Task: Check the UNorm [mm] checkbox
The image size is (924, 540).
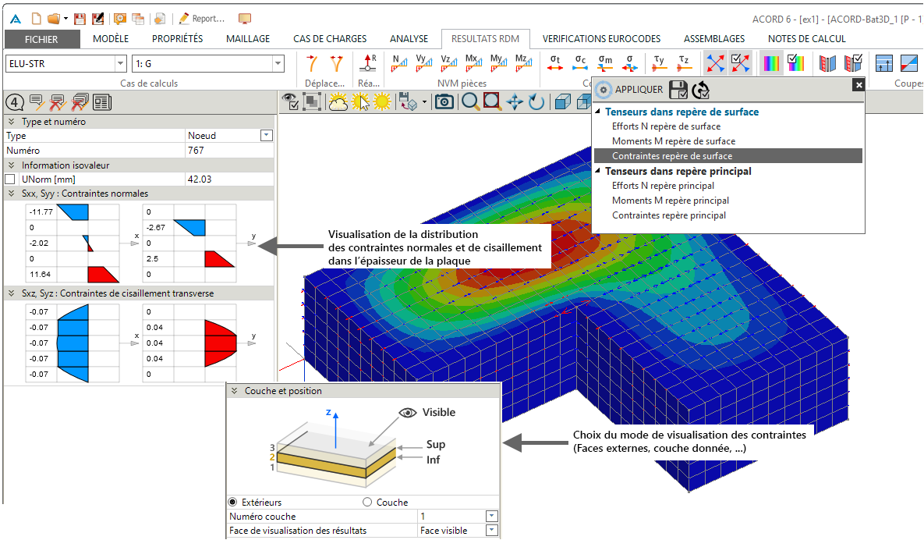Action: click(x=10, y=179)
